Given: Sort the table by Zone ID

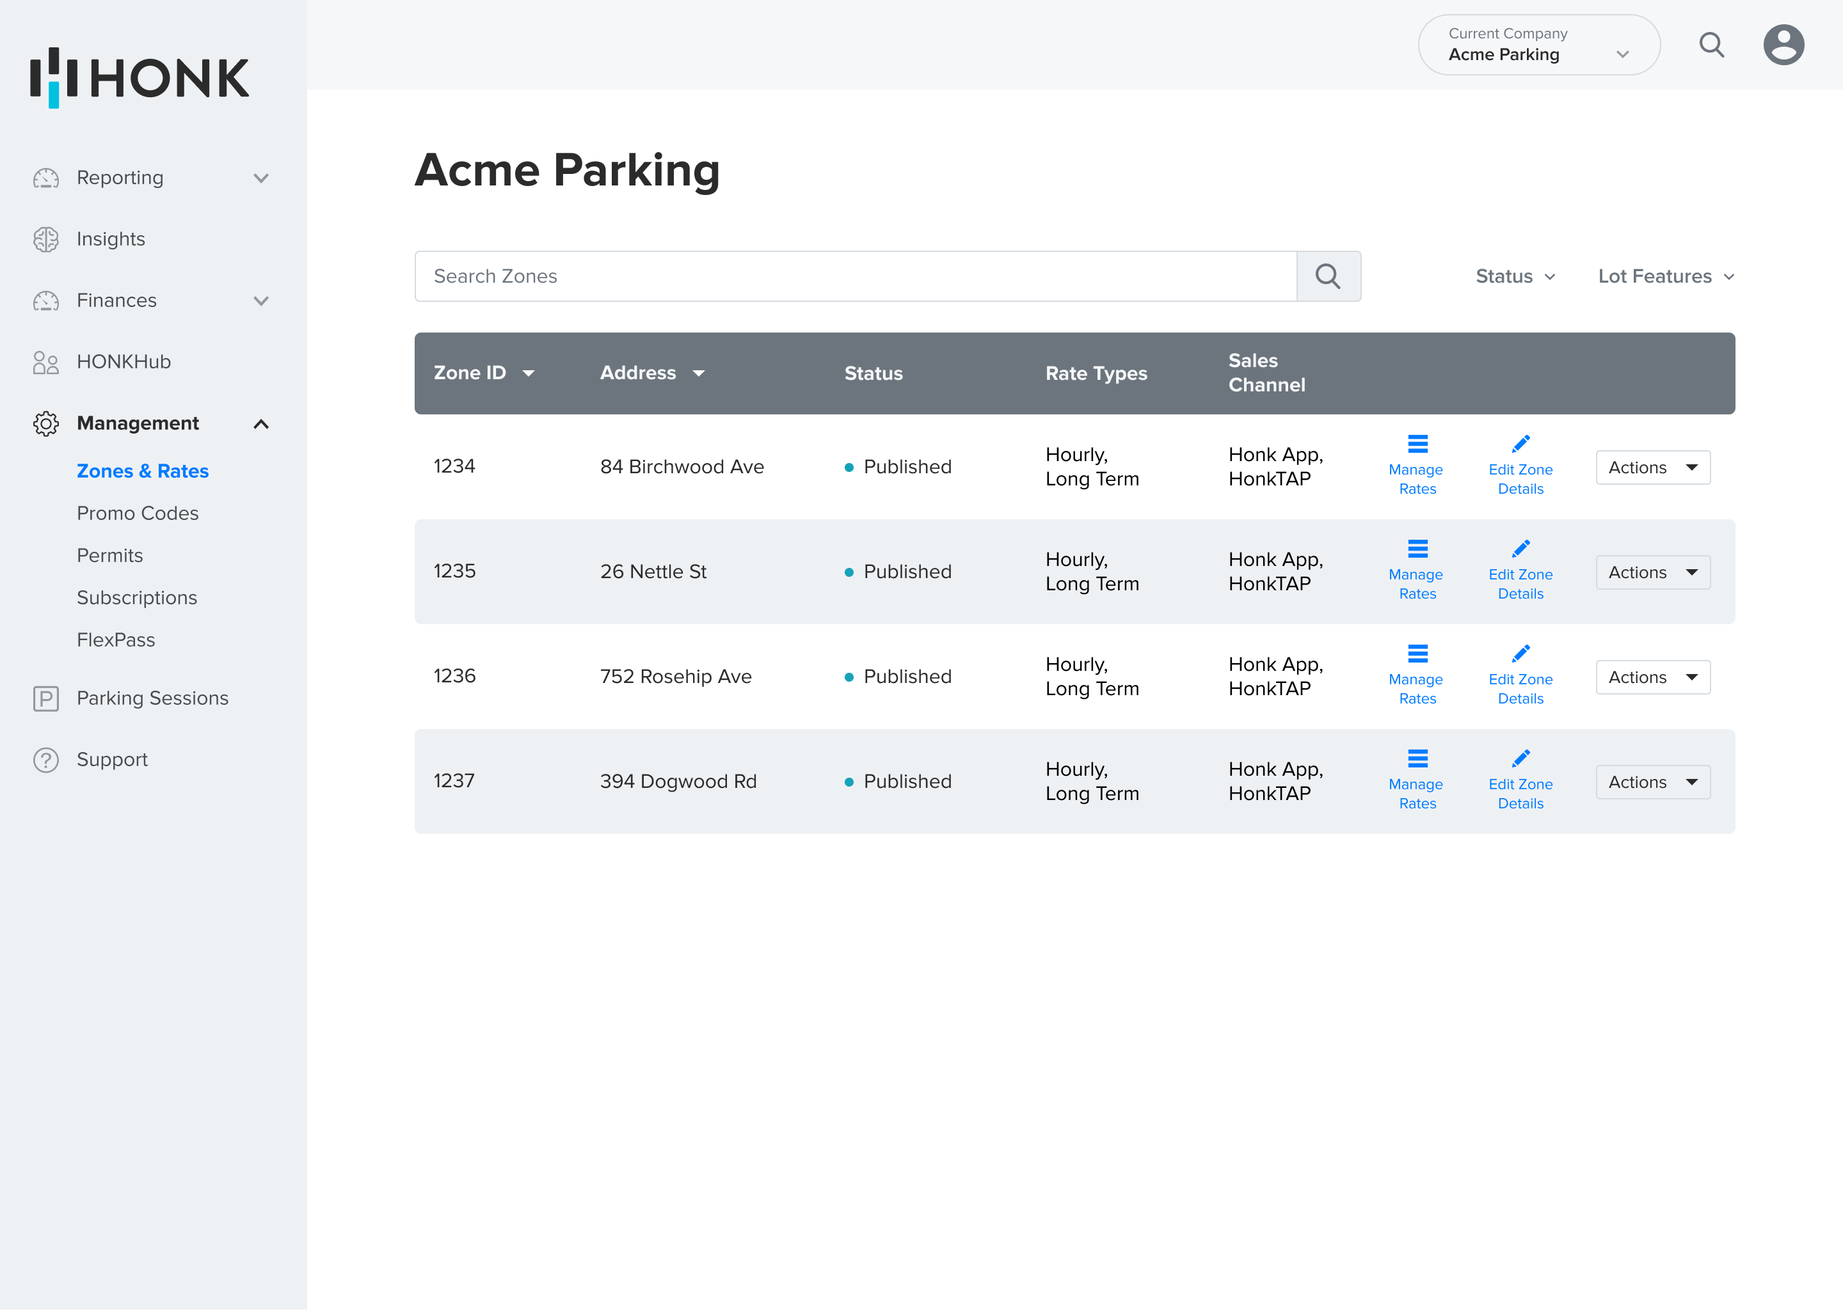Looking at the screenshot, I should coord(484,373).
